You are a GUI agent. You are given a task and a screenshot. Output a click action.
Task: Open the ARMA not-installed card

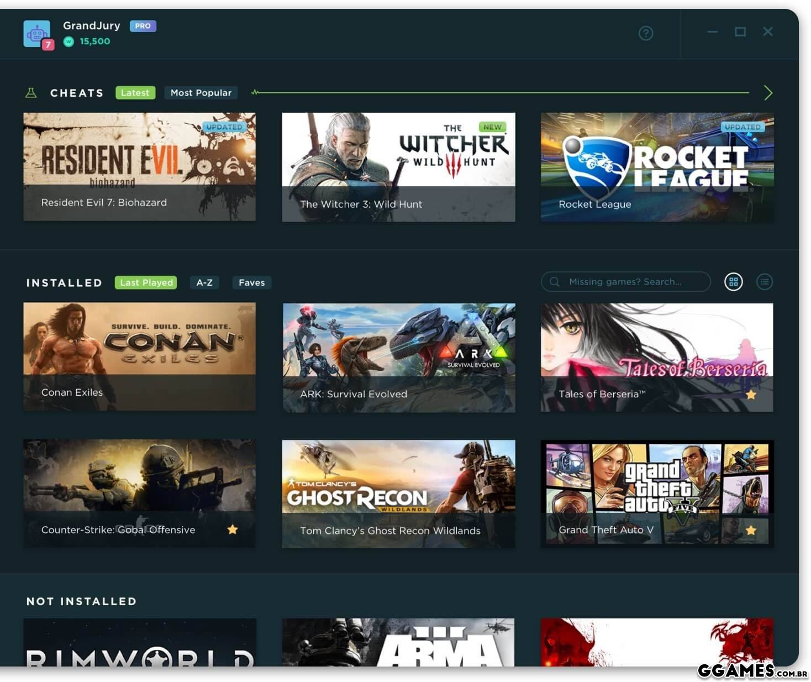(398, 642)
